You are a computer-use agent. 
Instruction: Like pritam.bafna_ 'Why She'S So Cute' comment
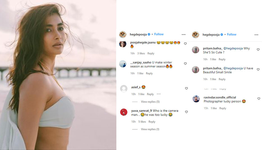(x=258, y=50)
